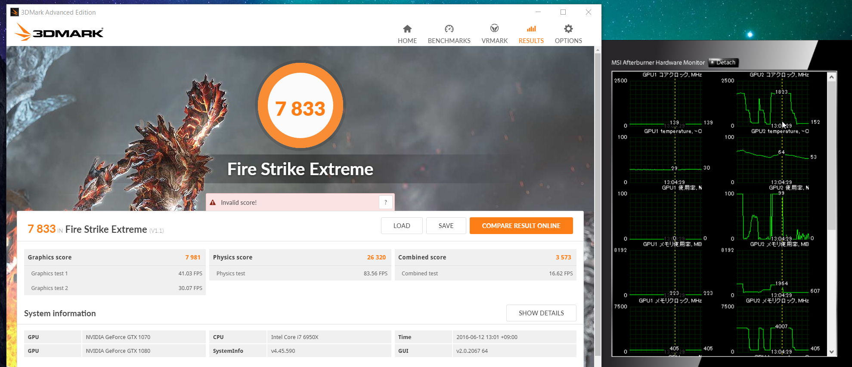The height and width of the screenshot is (367, 852).
Task: Click the GPU2 memory clock graph
Action: click(x=773, y=329)
